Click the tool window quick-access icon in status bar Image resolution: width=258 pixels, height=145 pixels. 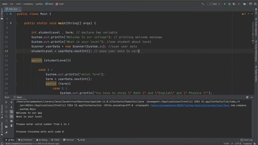(2, 143)
